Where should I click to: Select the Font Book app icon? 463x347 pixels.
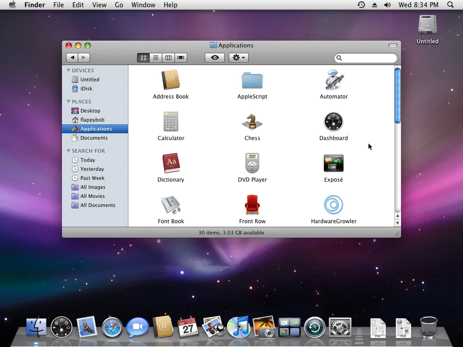pos(170,205)
